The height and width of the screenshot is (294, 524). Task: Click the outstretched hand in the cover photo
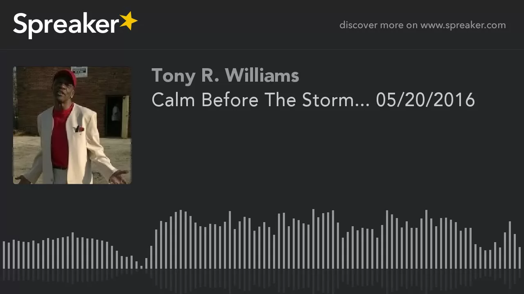click(119, 177)
